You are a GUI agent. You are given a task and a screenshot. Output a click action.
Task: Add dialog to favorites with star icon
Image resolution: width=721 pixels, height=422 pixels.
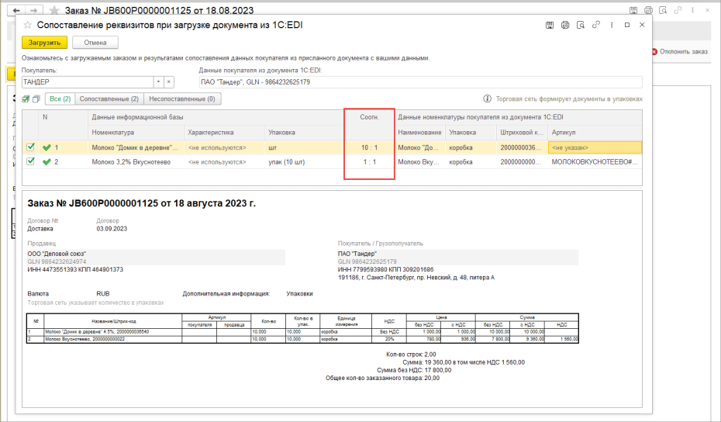pyautogui.click(x=28, y=25)
